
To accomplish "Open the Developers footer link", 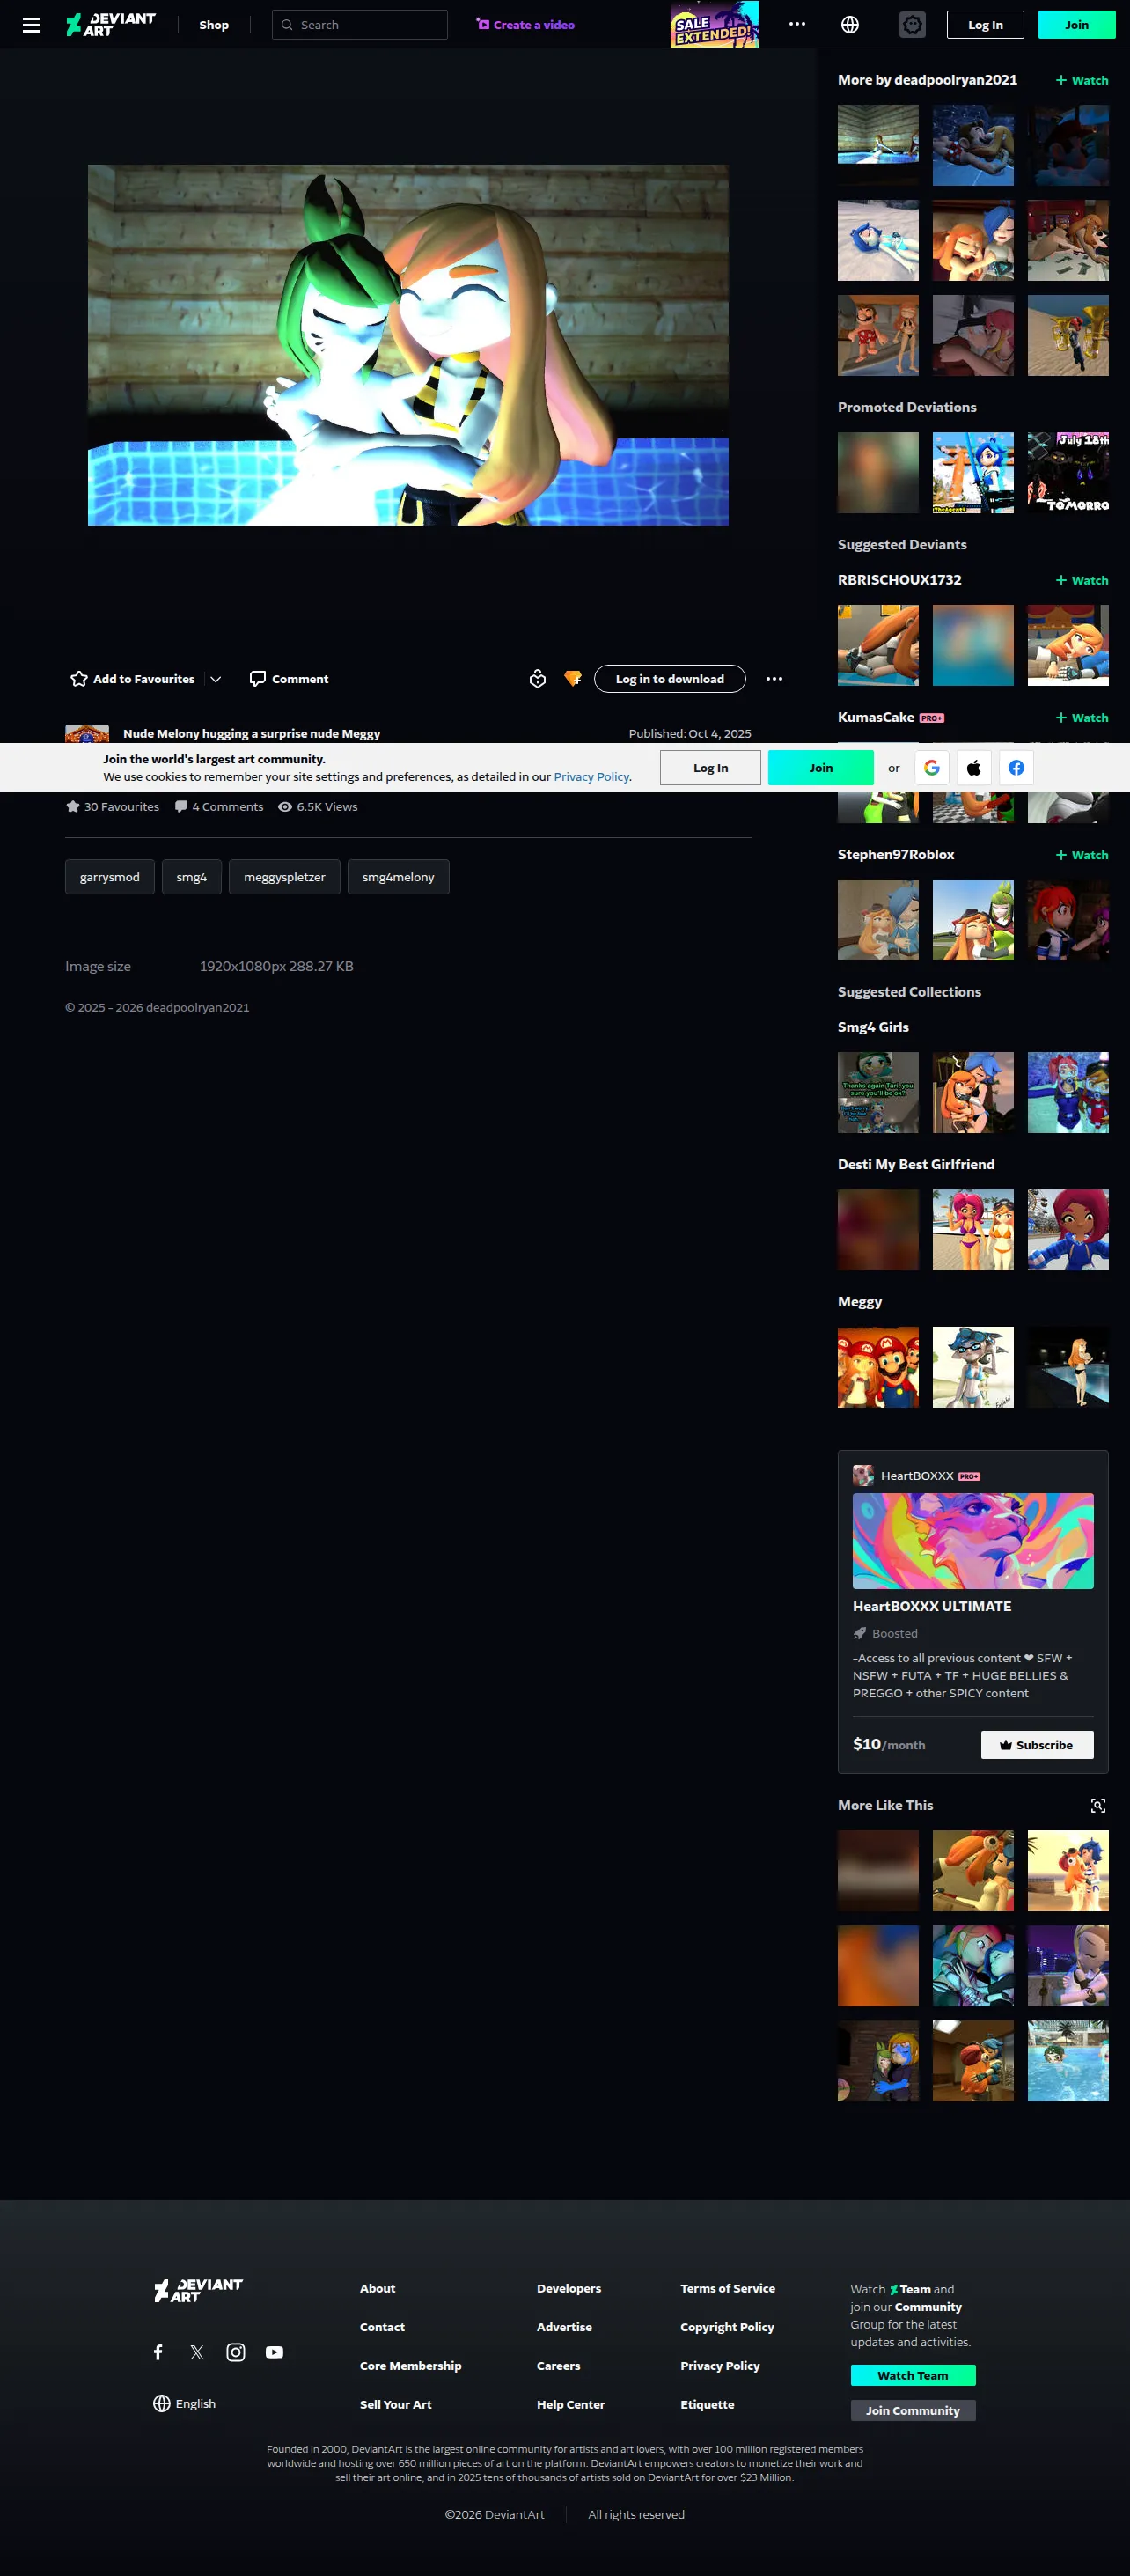I will (x=569, y=2288).
